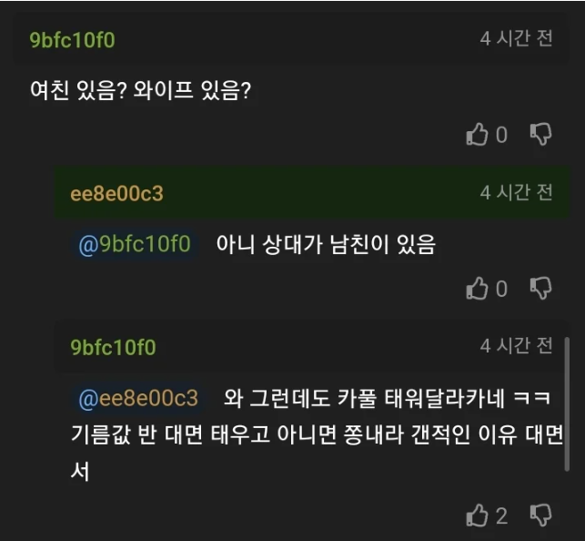
Task: Click the vertical scrollbar thumb at right edge
Action: coord(567,404)
